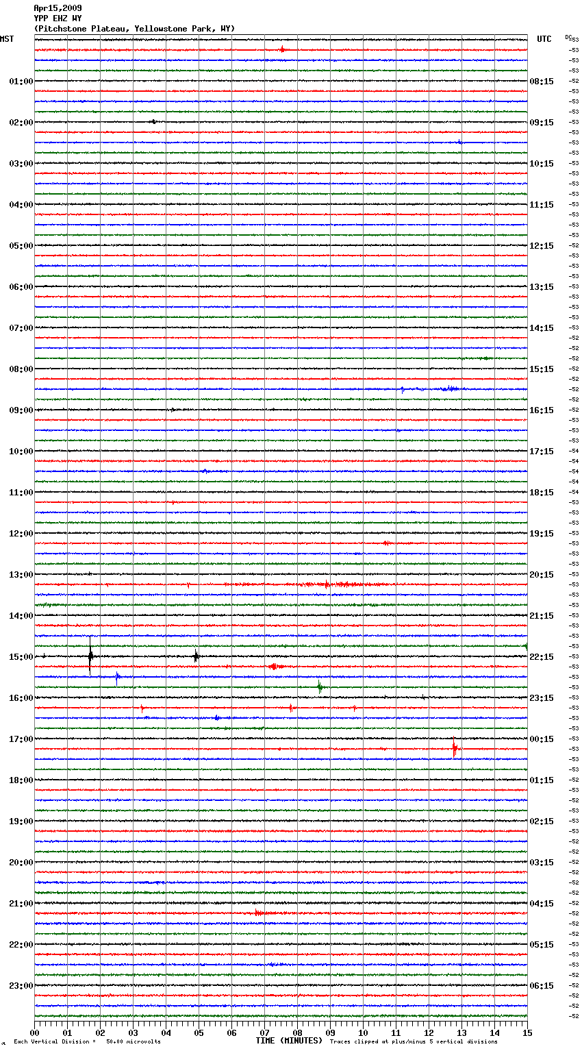The width and height of the screenshot is (582, 1051).
Task: Click the 14:15 UTC time label
Action: (542, 328)
